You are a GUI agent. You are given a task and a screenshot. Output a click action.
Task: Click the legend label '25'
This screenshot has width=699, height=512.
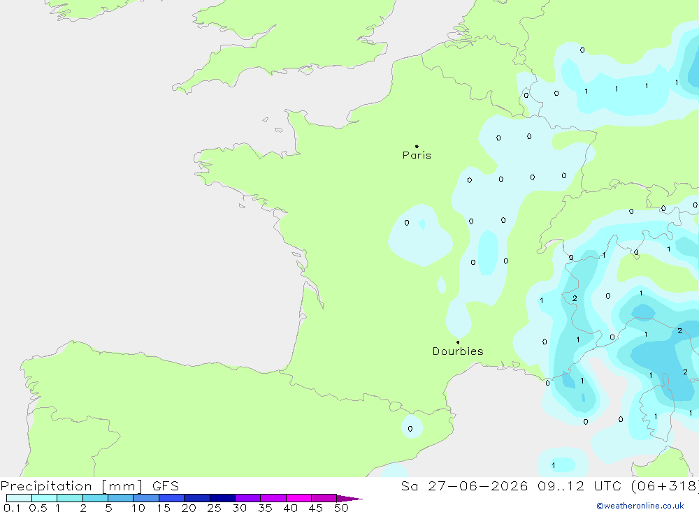pyautogui.click(x=214, y=508)
